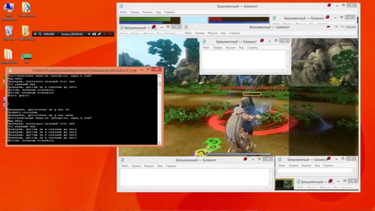Select the 'Захмелевший аллигатор' enemy name label
375x211 pixels.
[x=252, y=87]
